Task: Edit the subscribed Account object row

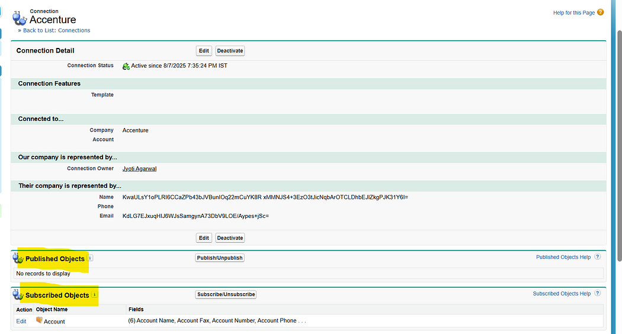Action: [21, 322]
